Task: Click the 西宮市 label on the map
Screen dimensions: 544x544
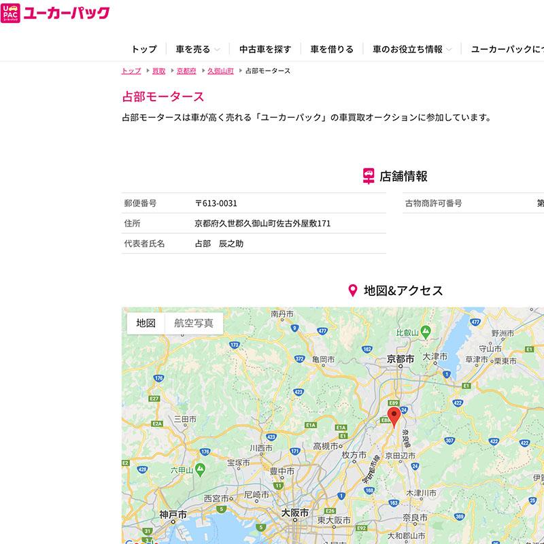Action: click(216, 498)
